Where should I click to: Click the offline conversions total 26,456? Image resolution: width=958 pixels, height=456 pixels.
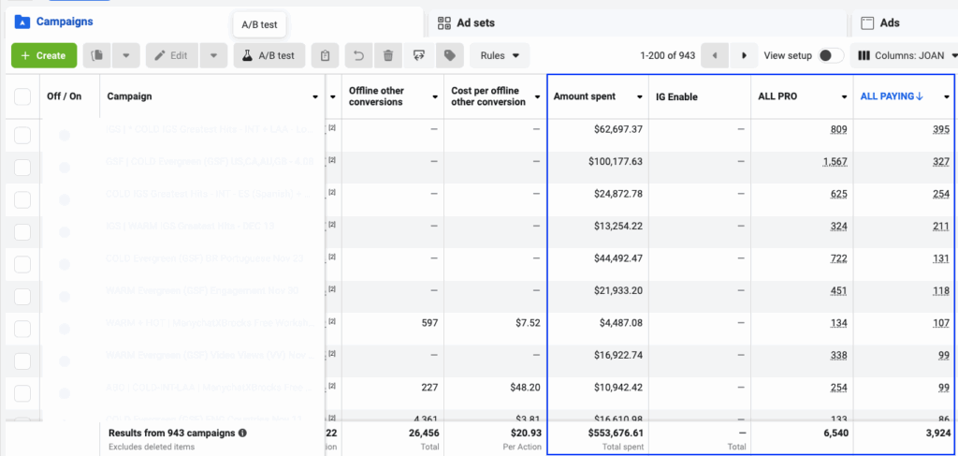pyautogui.click(x=423, y=433)
